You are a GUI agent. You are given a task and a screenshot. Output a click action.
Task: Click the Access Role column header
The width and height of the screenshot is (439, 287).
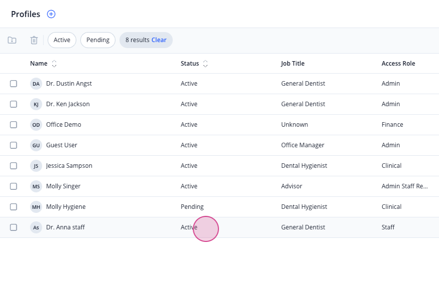(x=398, y=64)
